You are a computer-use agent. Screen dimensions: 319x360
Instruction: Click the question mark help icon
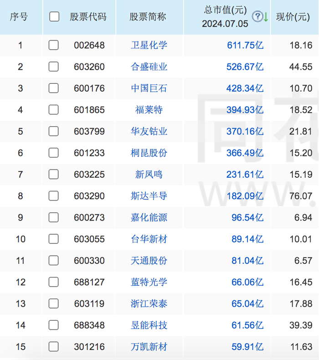pos(257,16)
